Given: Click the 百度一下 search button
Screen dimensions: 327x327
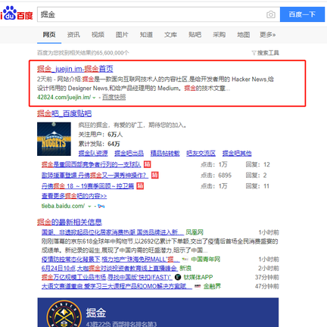Looking at the screenshot, I should [x=302, y=14].
